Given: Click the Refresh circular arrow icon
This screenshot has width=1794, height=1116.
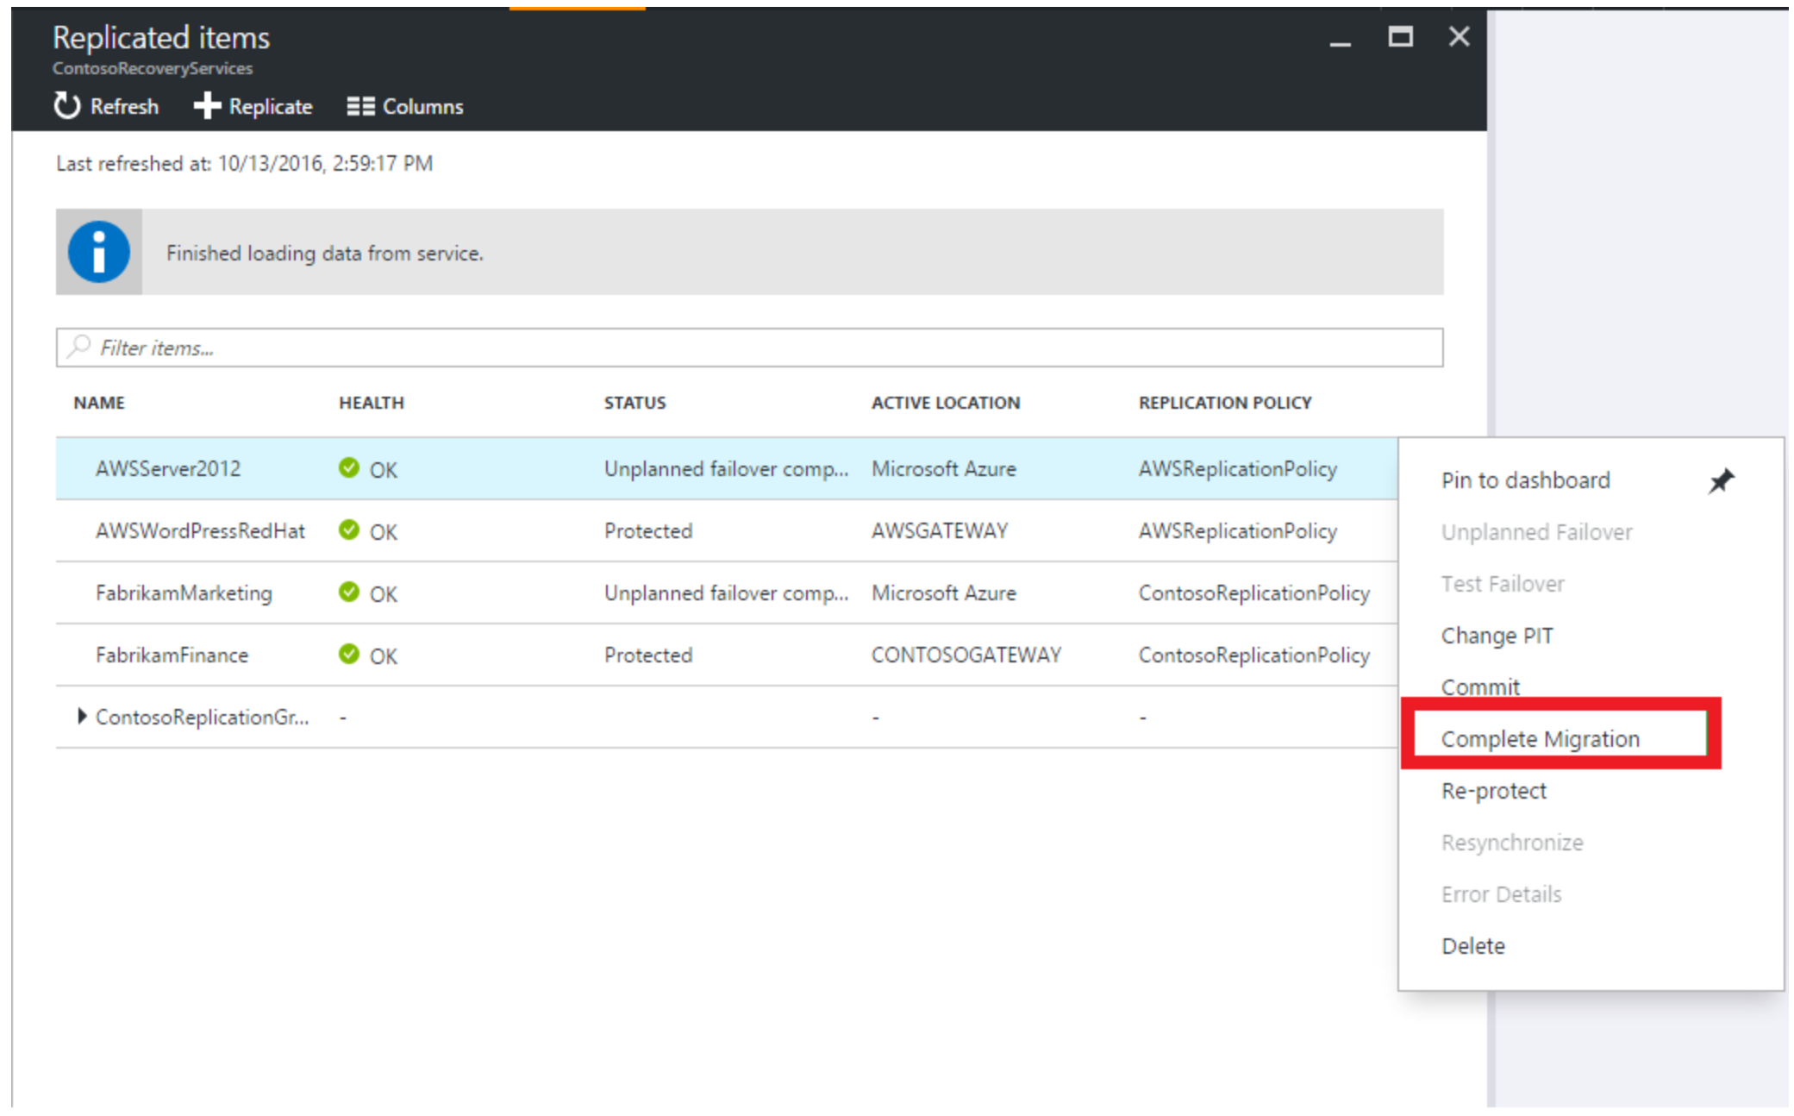Looking at the screenshot, I should coord(66,106).
